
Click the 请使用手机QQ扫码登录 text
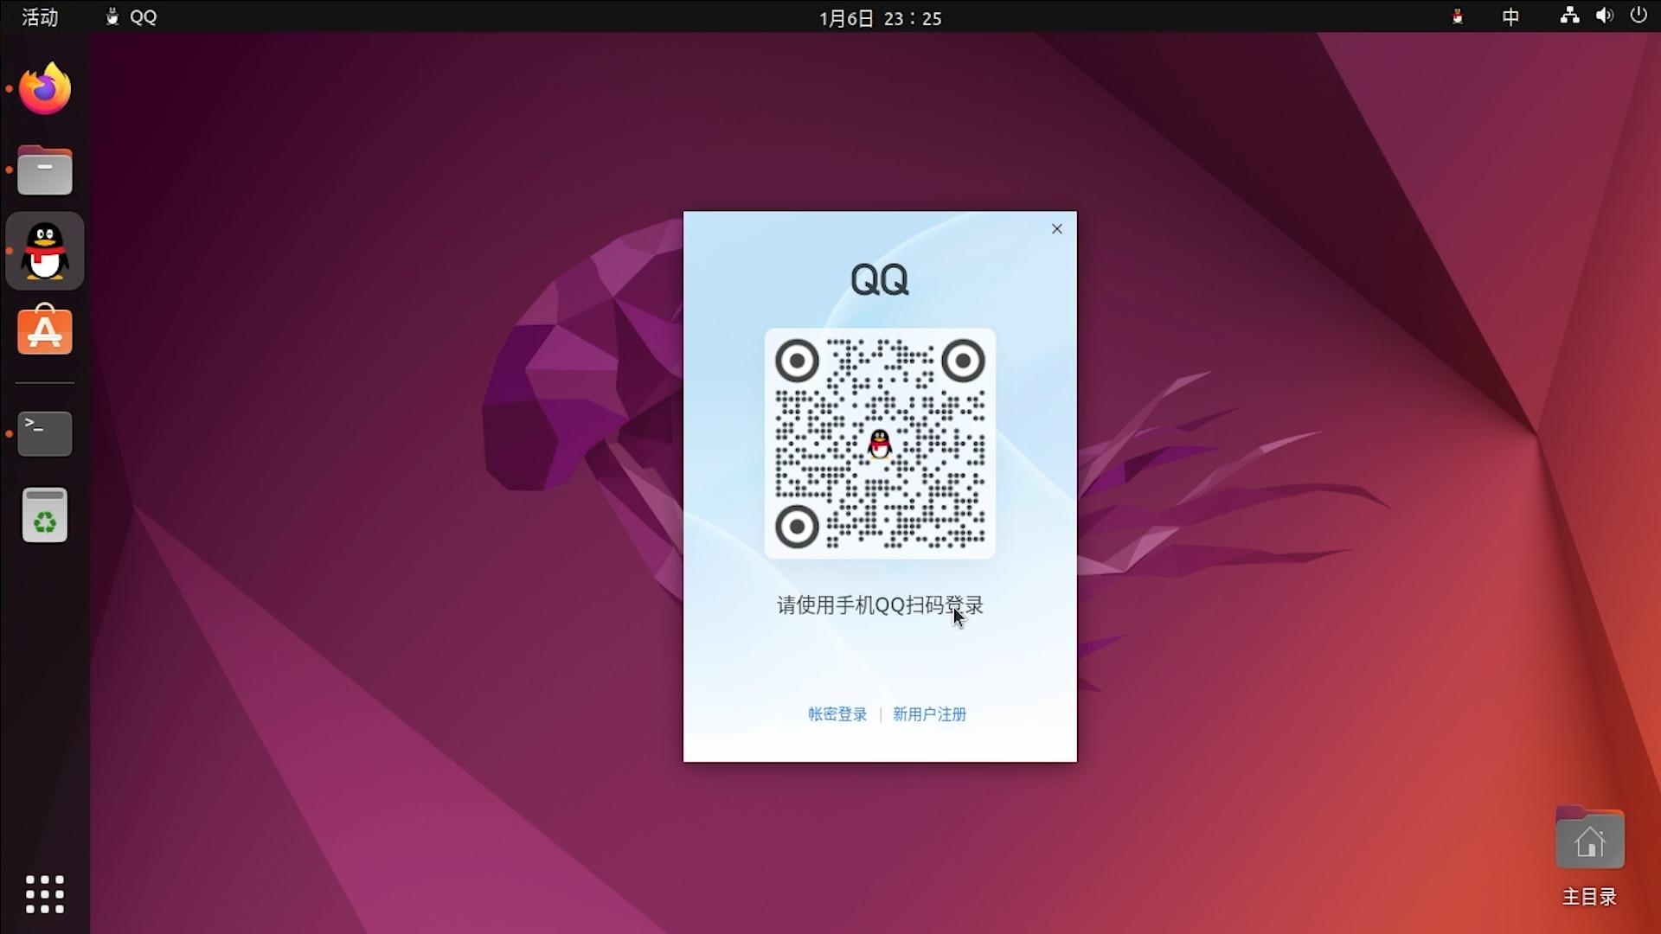click(x=880, y=605)
